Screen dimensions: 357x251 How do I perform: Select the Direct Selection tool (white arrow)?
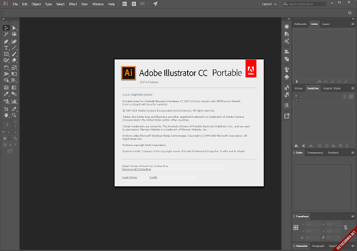pos(14,28)
